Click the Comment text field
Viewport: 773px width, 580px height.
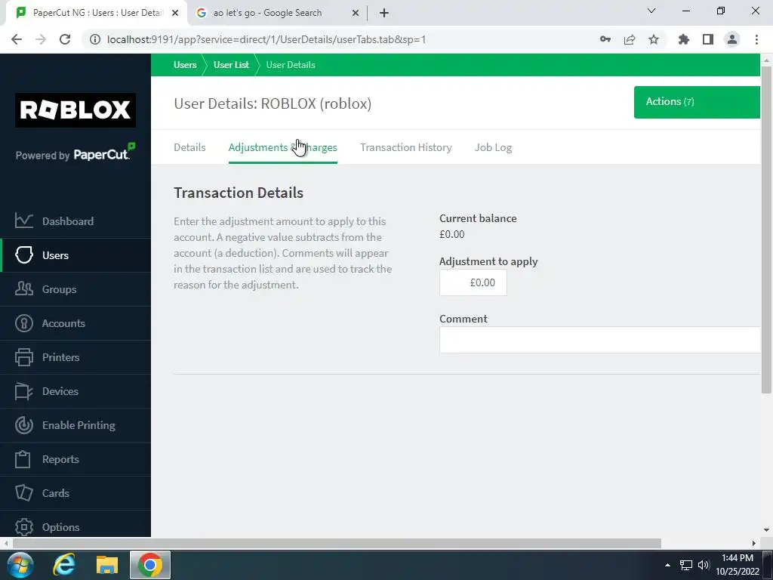[x=599, y=340]
